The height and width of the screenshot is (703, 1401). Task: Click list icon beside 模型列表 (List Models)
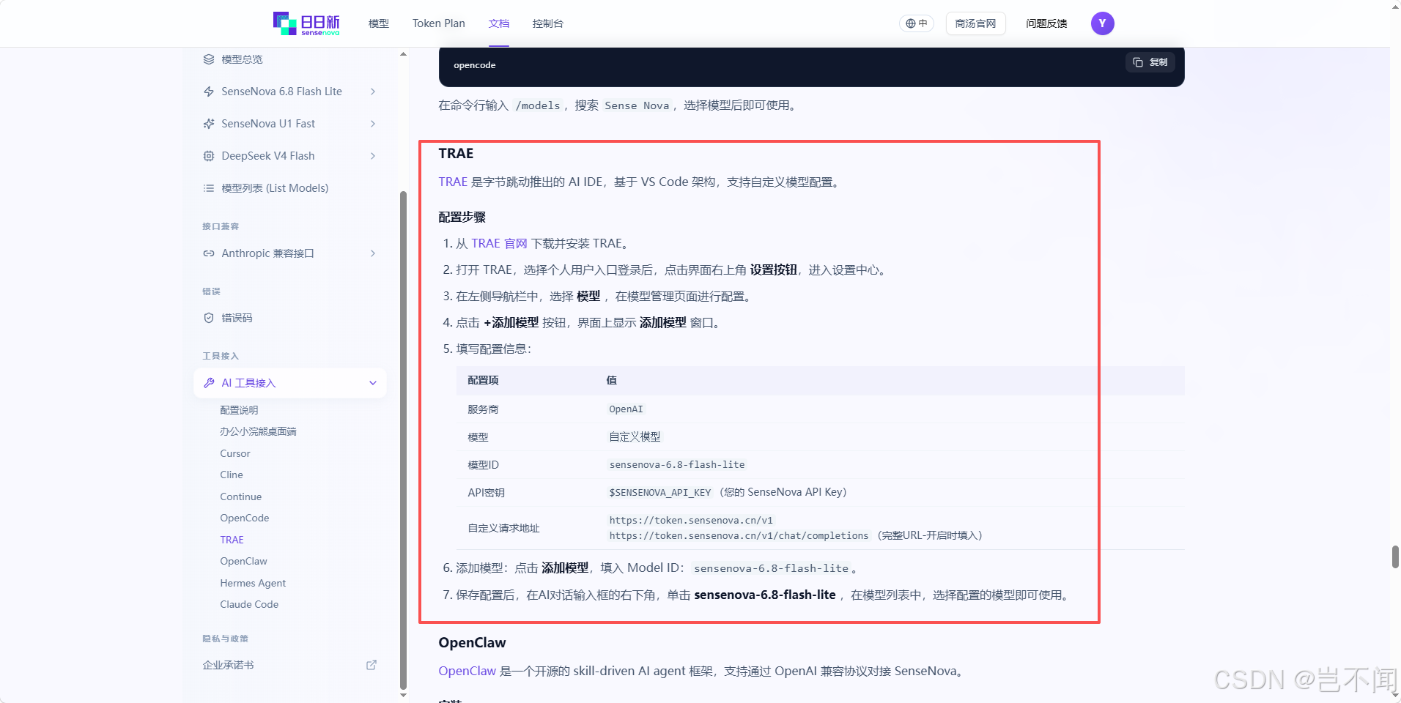[209, 188]
